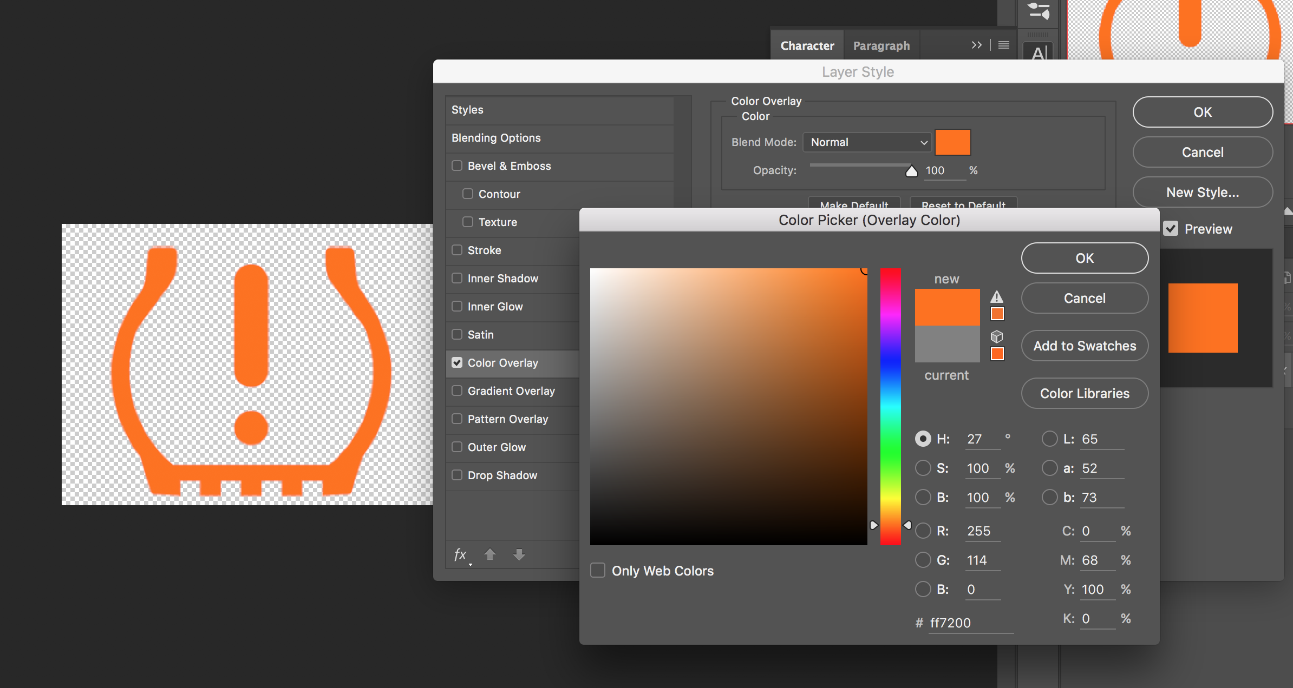Image resolution: width=1293 pixels, height=688 pixels.
Task: Click the closest web-safe color swatch
Action: 997,354
